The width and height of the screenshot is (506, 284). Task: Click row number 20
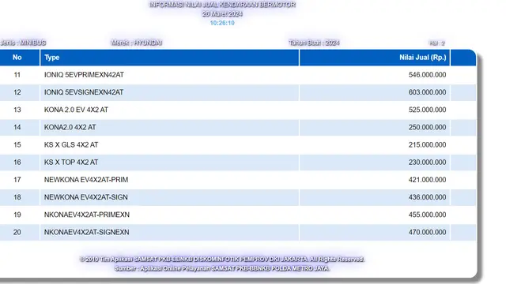pos(17,232)
